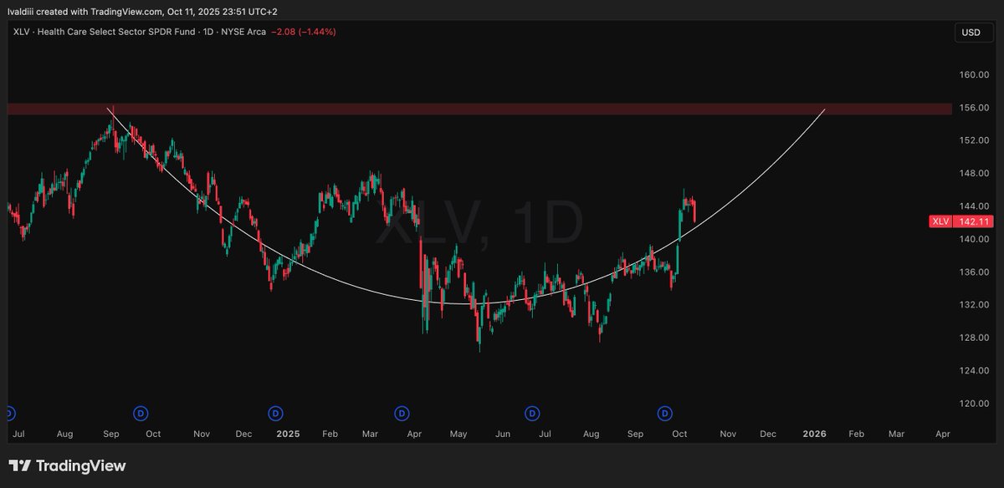This screenshot has height=488, width=1004.
Task: Click the TradingView logo icon
Action: (20, 465)
